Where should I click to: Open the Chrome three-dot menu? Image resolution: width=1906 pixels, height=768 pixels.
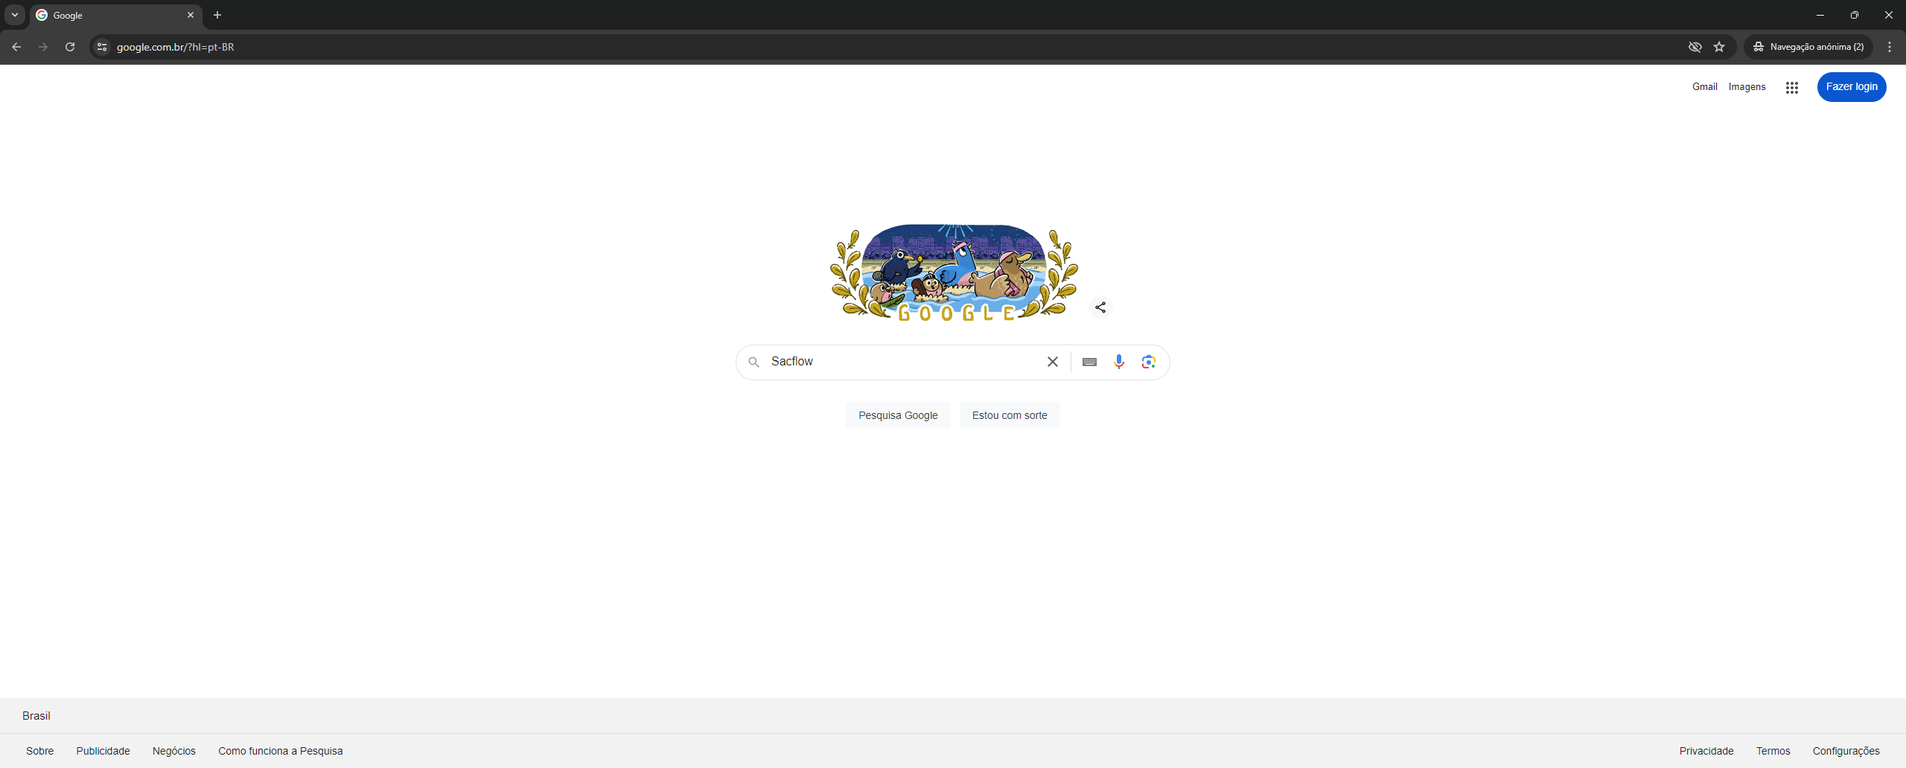(1890, 47)
